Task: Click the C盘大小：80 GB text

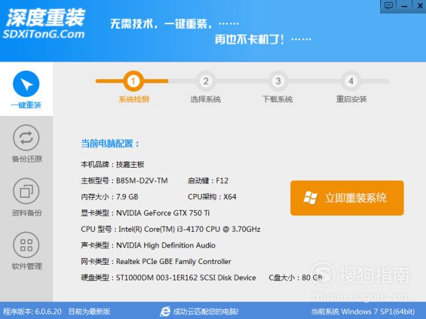Action: point(296,278)
